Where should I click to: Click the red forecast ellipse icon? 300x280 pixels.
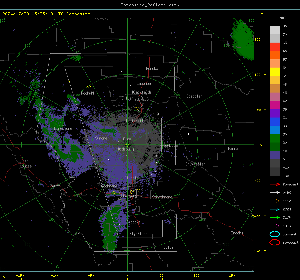click(275, 242)
